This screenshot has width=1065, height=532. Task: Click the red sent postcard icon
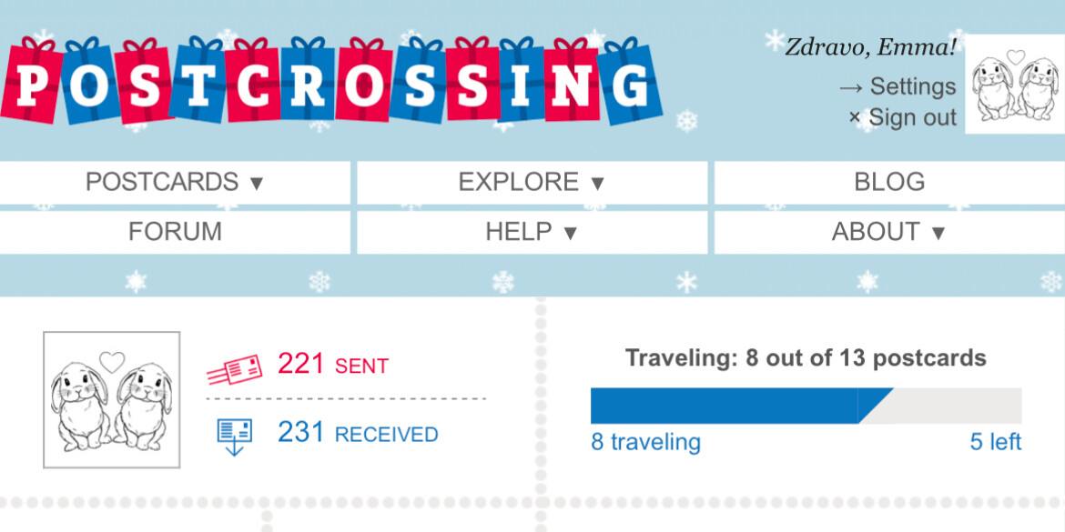pos(234,370)
